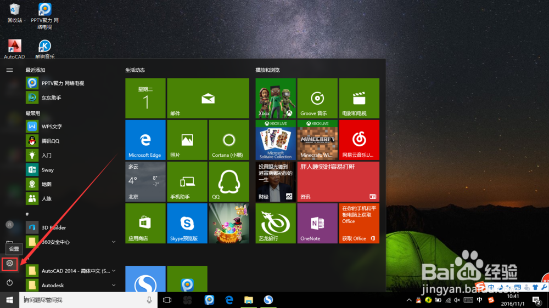Open the Settings gear in Start menu
The width and height of the screenshot is (549, 308).
9,263
